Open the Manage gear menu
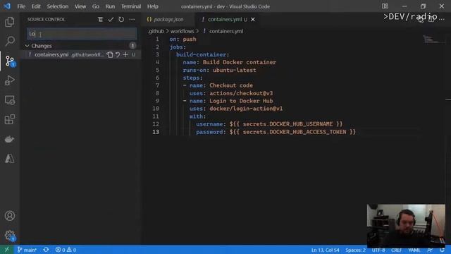 [x=9, y=235]
